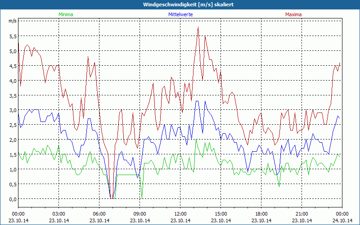360x225 pixels.
Task: Click the 'm/s' unit label on the y-axis
Action: 13,21
